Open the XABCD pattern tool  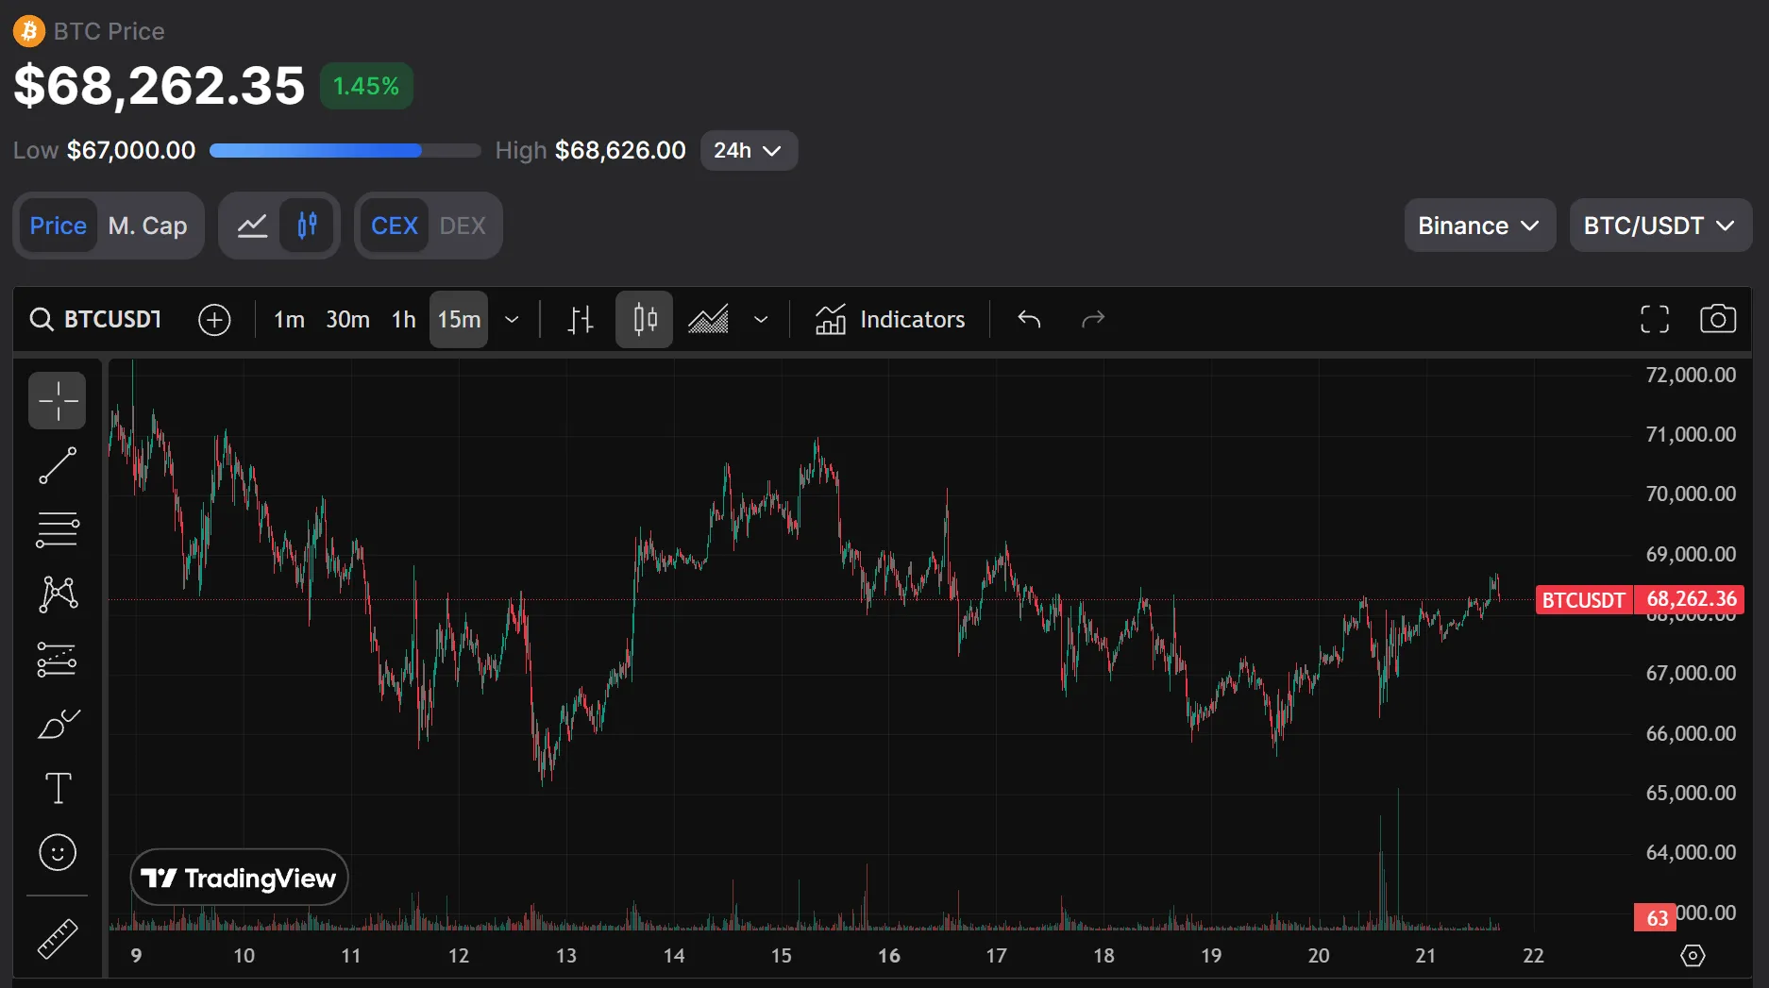57,594
